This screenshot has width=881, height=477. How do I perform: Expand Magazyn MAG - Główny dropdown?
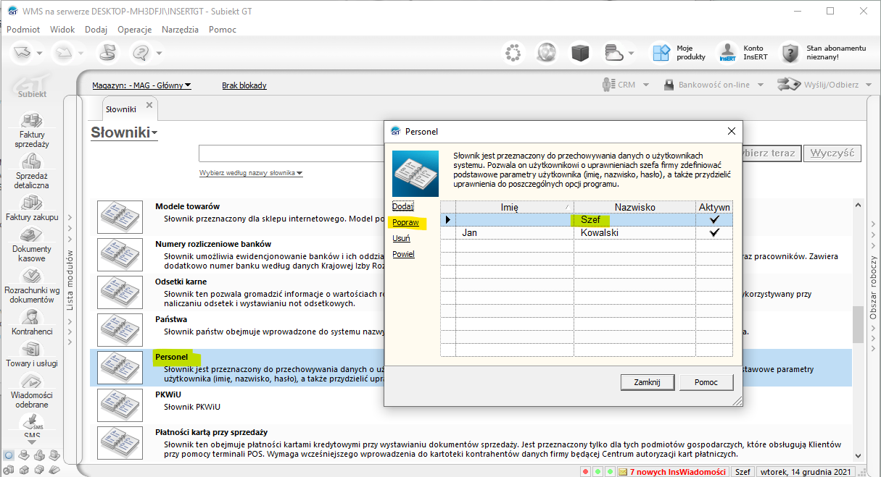141,85
